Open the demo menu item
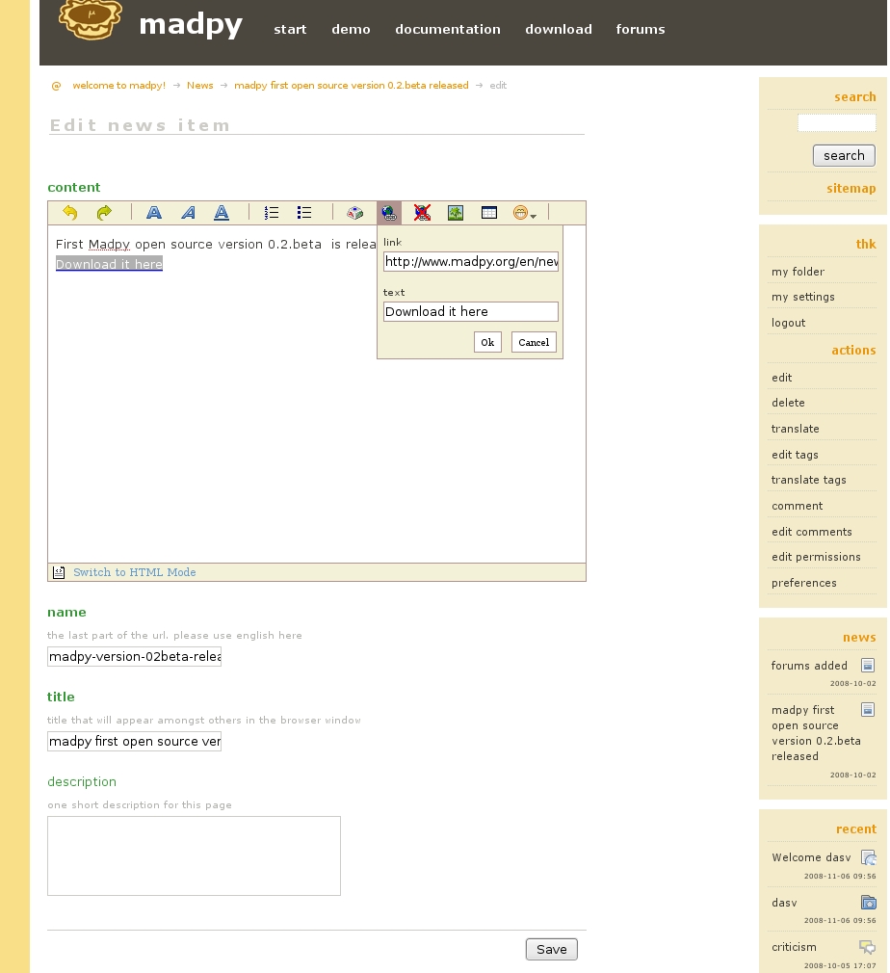Viewport: 890px width, 973px height. point(351,29)
